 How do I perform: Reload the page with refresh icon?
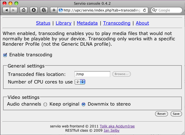coord(145,10)
